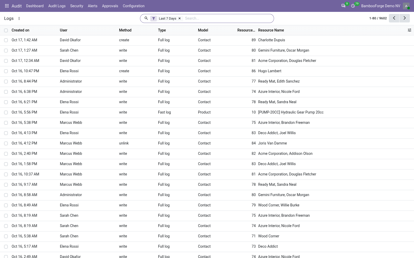The height and width of the screenshot is (258, 414).
Task: Open the Dashboard menu
Action: click(35, 6)
